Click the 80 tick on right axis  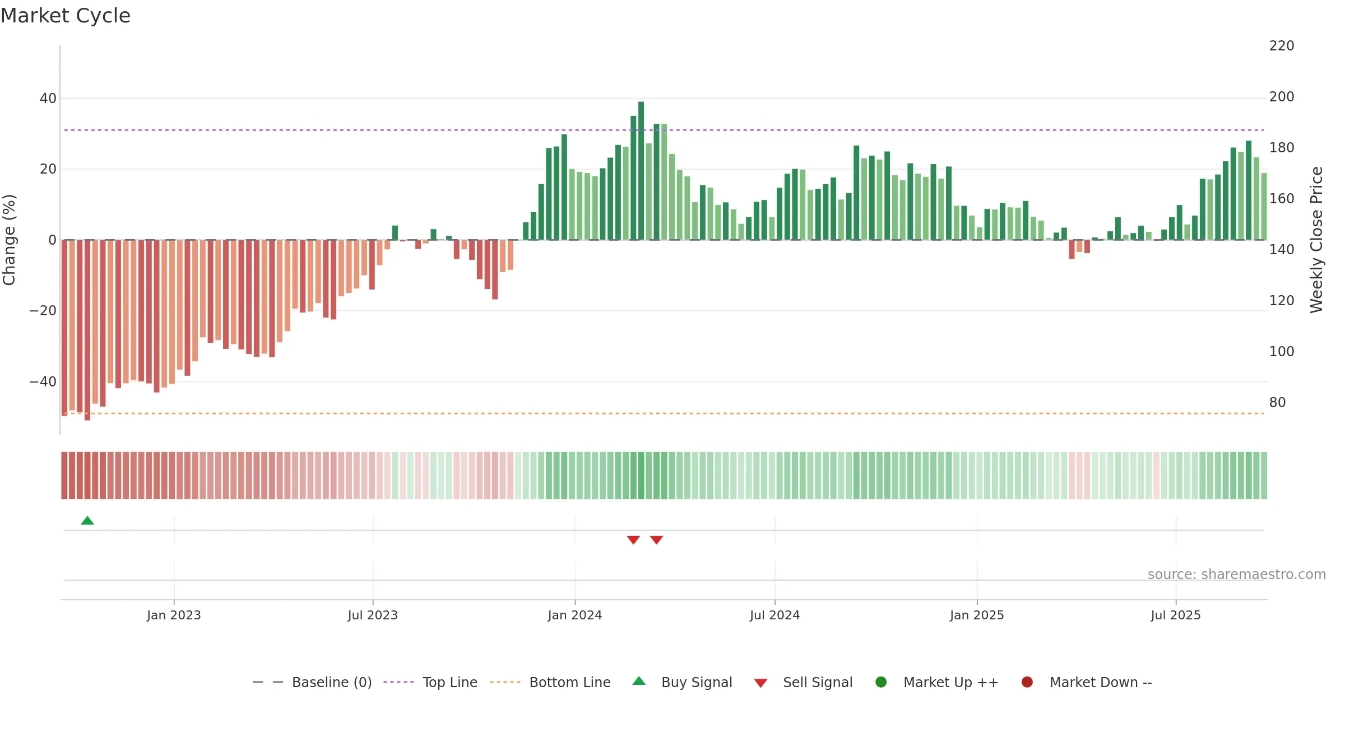click(x=1278, y=403)
